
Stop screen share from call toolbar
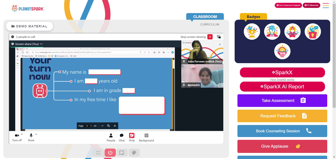pyautogui.click(x=132, y=137)
